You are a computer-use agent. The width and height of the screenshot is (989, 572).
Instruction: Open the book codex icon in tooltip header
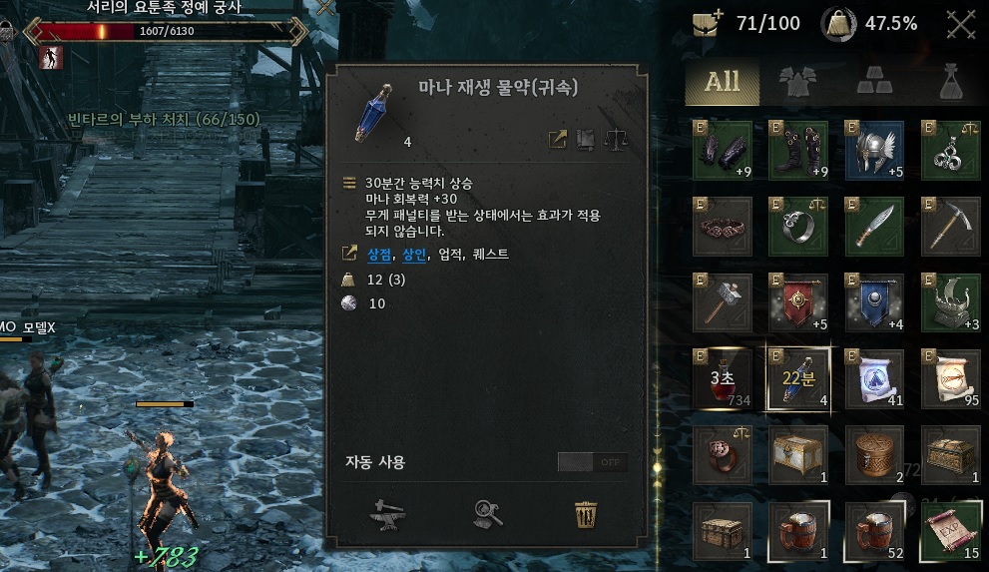point(586,140)
